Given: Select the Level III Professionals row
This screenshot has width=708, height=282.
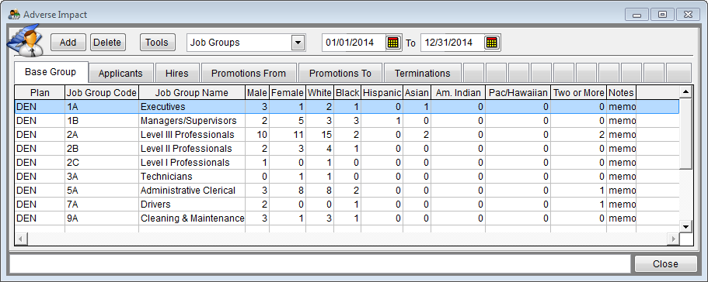Looking at the screenshot, I should (347, 135).
